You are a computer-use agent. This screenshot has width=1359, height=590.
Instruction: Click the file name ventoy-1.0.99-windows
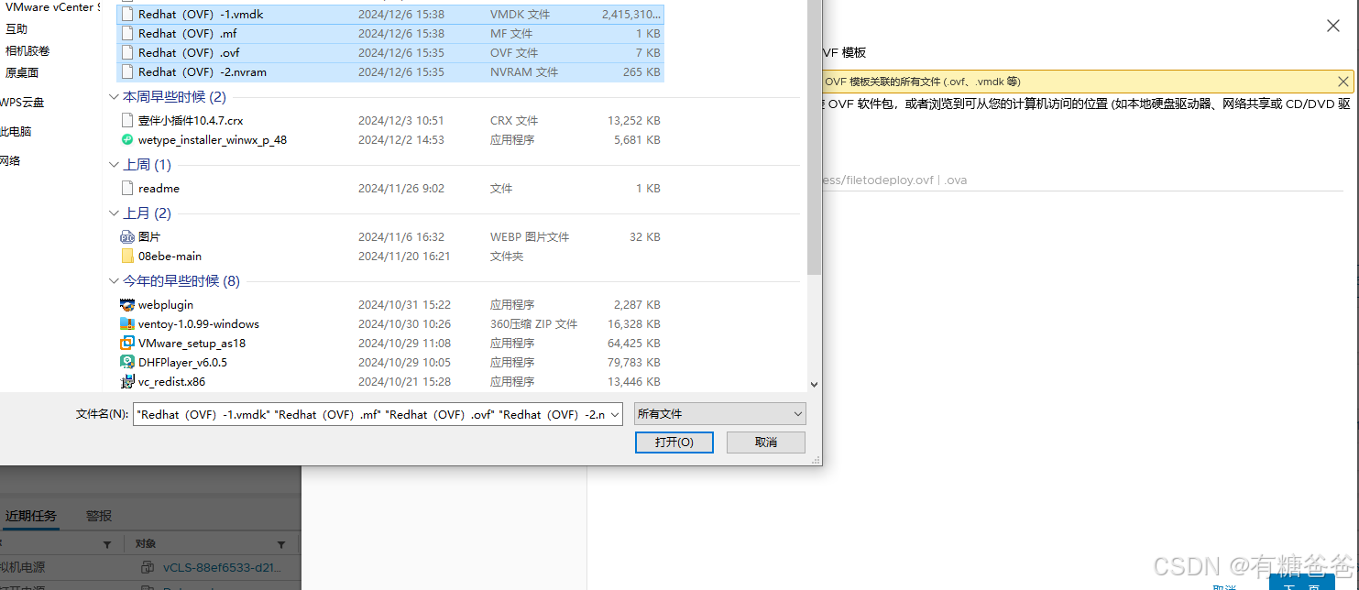(199, 324)
